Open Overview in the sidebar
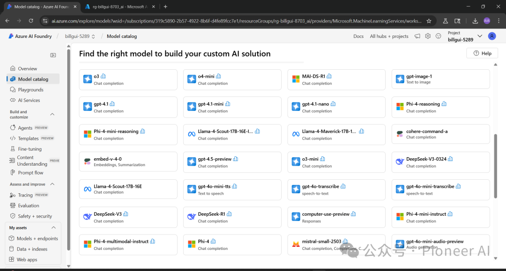506x271 pixels. point(33,69)
